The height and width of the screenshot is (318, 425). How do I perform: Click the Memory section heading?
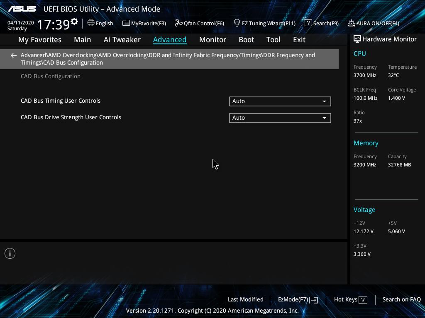pos(366,143)
